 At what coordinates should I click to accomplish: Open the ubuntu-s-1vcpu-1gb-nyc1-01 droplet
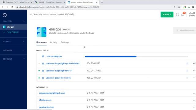[59, 71]
